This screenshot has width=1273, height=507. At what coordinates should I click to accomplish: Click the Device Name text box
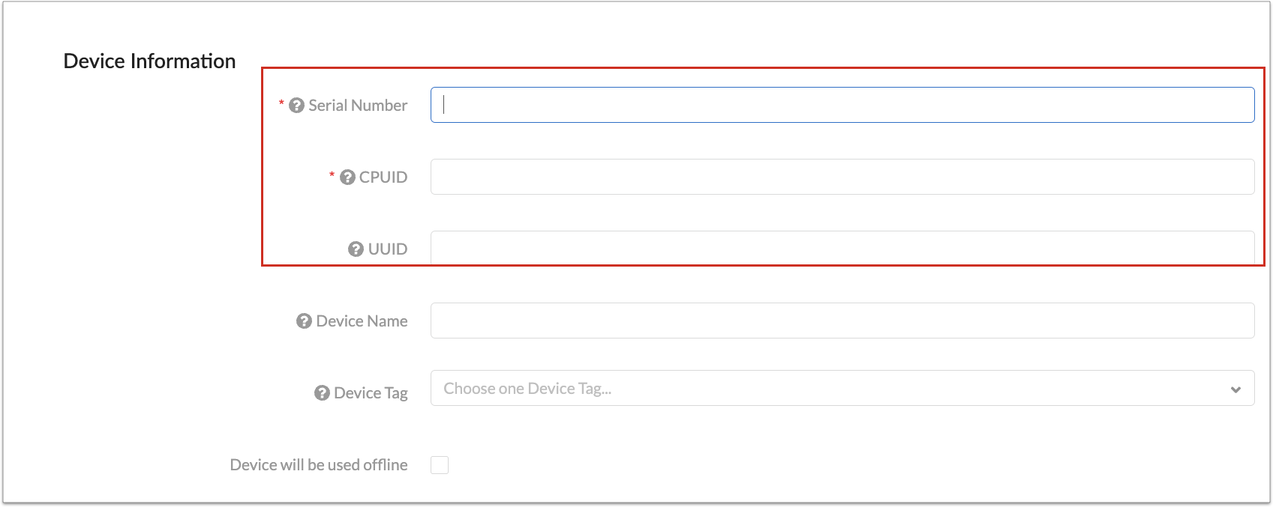click(842, 321)
